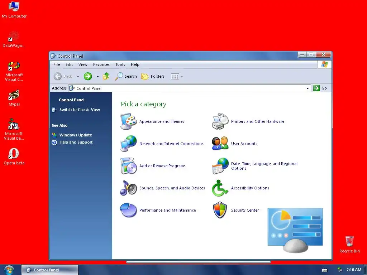Click the Accessibility Options link text
Image resolution: width=367 pixels, height=275 pixels.
pos(250,188)
